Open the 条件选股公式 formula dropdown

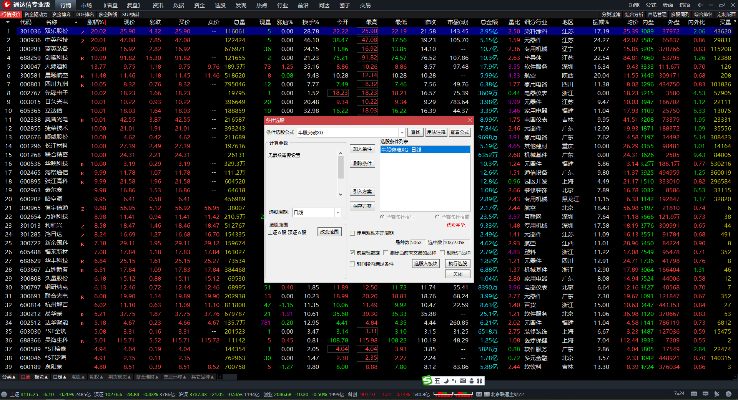pos(402,132)
